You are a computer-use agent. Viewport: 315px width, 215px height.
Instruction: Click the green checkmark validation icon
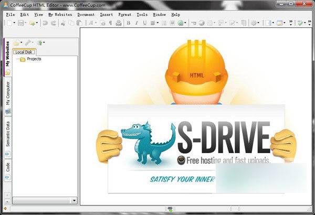(x=300, y=23)
